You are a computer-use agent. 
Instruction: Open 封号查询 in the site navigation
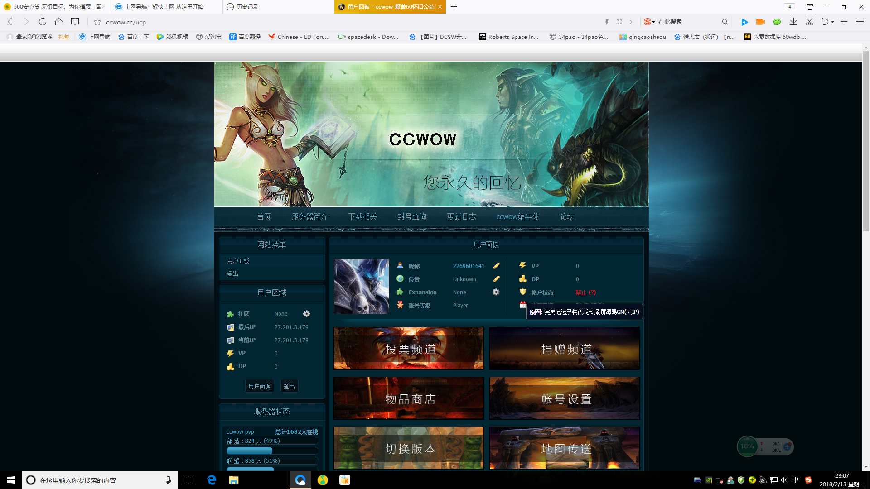[x=412, y=217]
